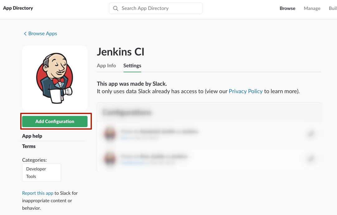Click the Add Configuration button
The width and height of the screenshot is (337, 215).
click(55, 122)
